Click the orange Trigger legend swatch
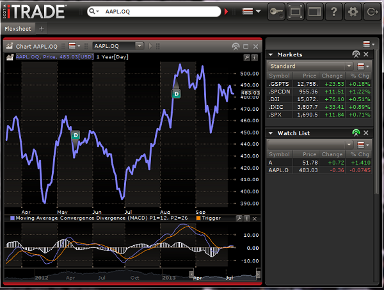This screenshot has height=290, width=384. pos(198,218)
